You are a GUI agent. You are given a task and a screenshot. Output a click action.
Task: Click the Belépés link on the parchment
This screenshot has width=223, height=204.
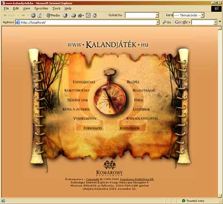[133, 82]
